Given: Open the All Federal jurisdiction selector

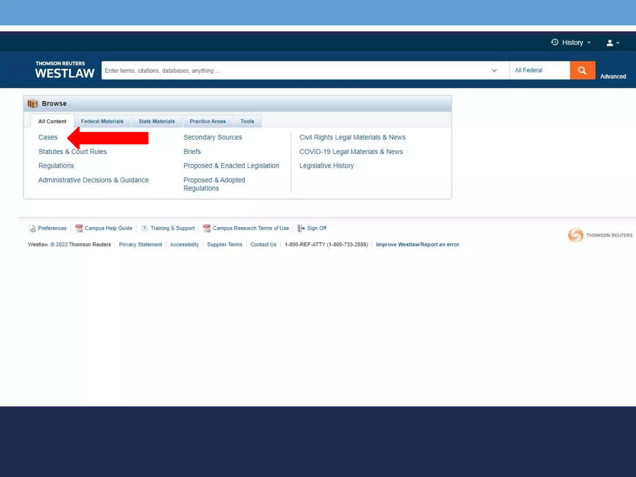Looking at the screenshot, I should (539, 70).
